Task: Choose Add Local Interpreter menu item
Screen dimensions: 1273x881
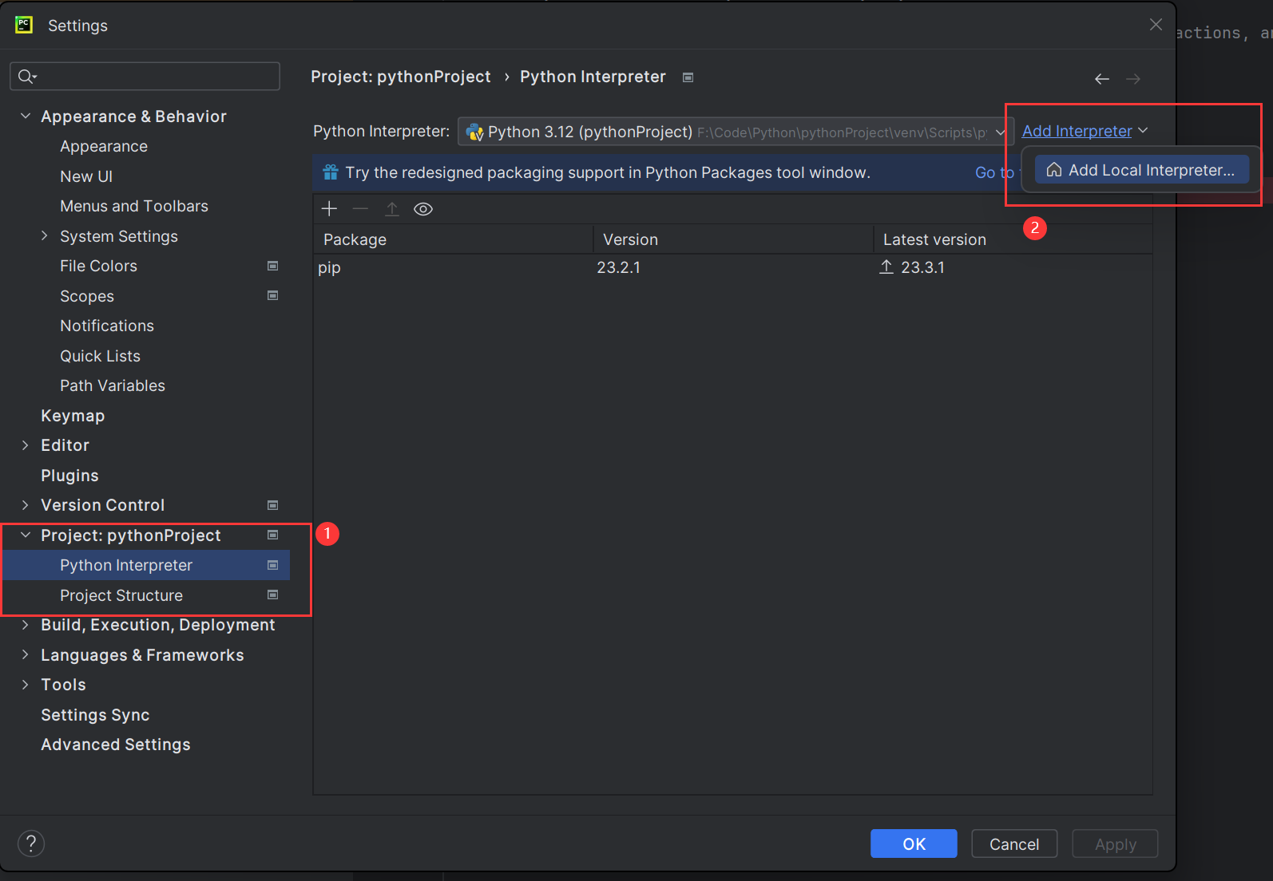Action: coord(1142,170)
